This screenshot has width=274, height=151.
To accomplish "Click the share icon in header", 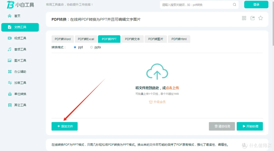I will [252, 18].
